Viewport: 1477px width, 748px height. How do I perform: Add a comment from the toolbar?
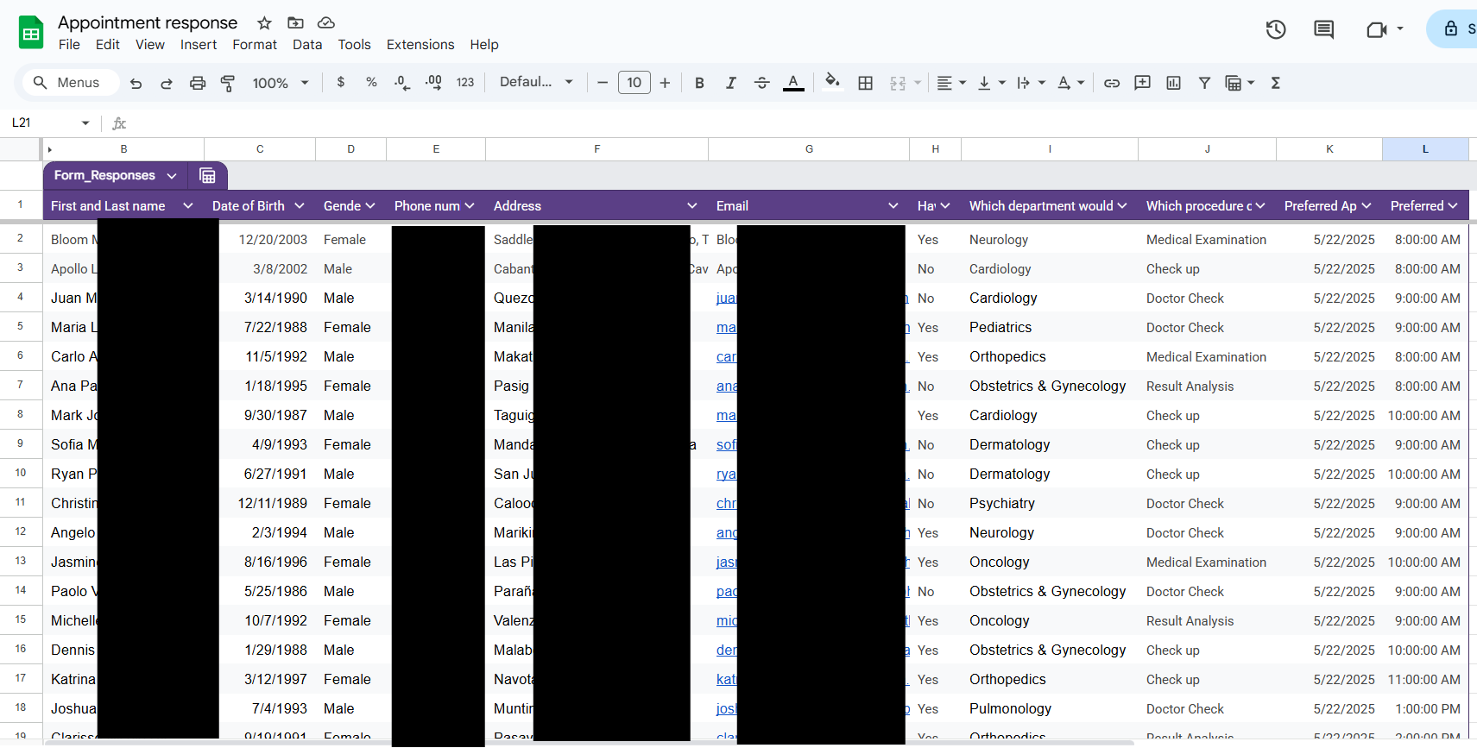[x=1142, y=83]
